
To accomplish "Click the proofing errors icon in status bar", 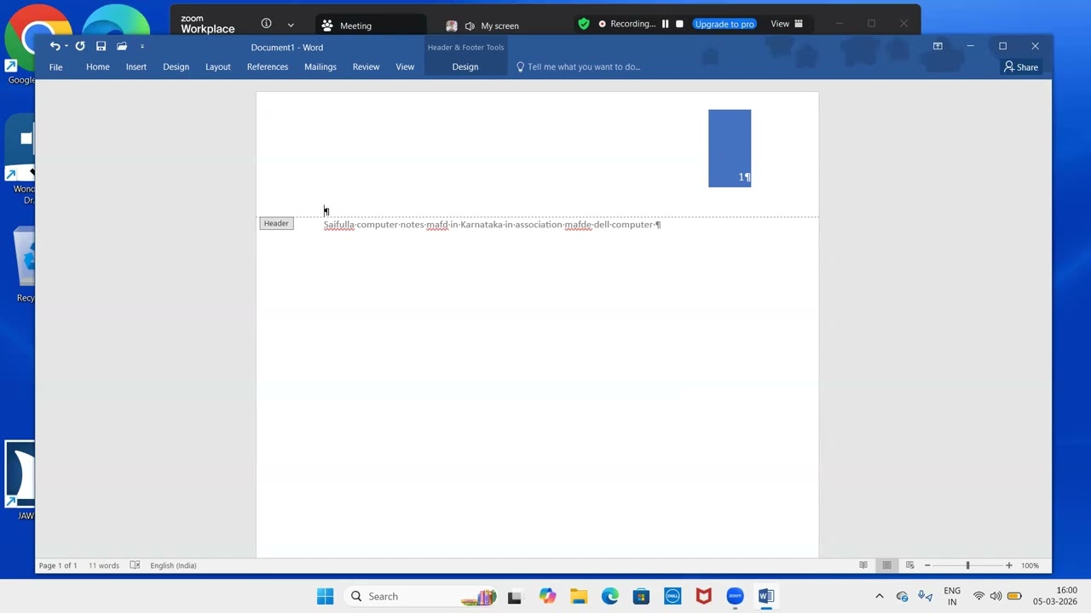I will click(x=135, y=565).
